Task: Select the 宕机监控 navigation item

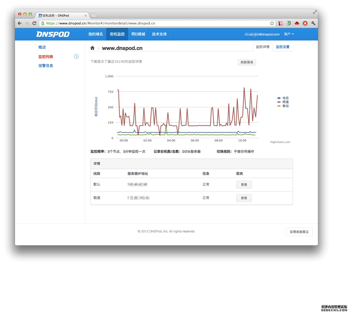Action: pyautogui.click(x=117, y=34)
